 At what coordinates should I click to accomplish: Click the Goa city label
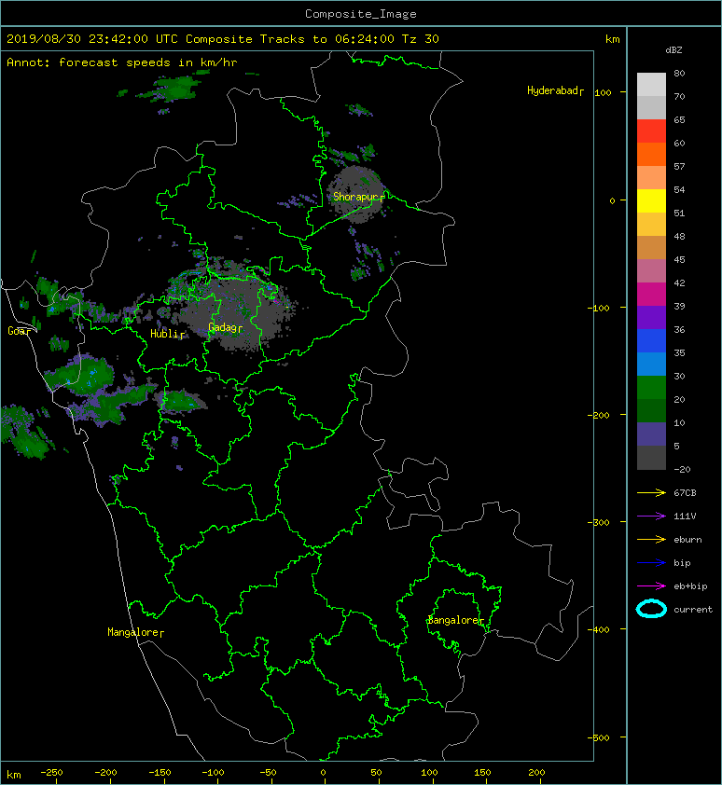(x=19, y=331)
